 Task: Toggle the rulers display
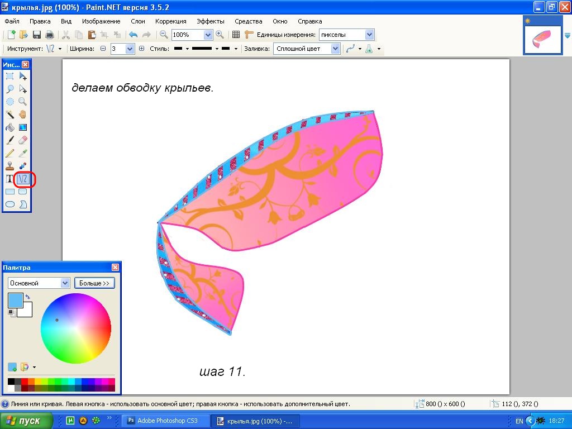(249, 35)
